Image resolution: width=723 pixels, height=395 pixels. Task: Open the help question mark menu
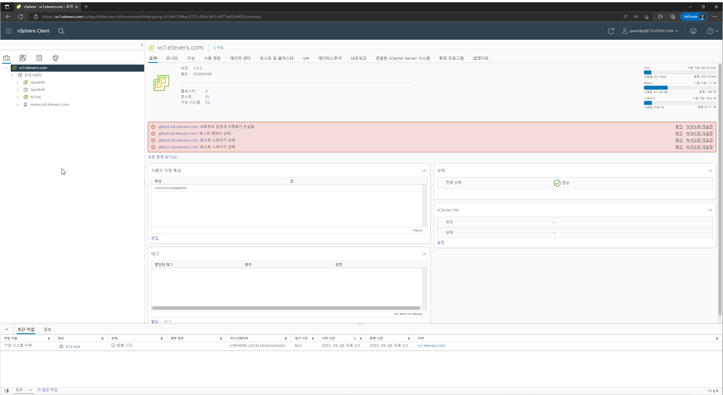pyautogui.click(x=713, y=31)
